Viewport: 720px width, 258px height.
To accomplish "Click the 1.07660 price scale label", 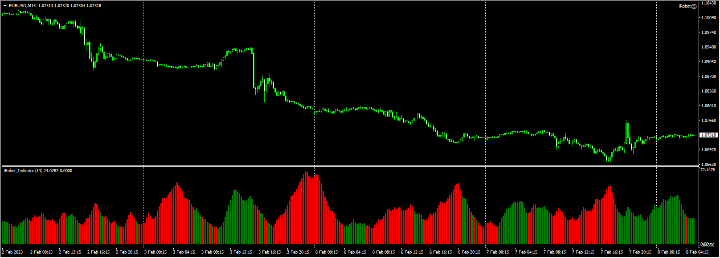I will [x=708, y=121].
